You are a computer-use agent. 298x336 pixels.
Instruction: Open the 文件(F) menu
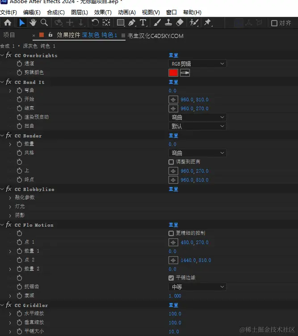point(8,12)
